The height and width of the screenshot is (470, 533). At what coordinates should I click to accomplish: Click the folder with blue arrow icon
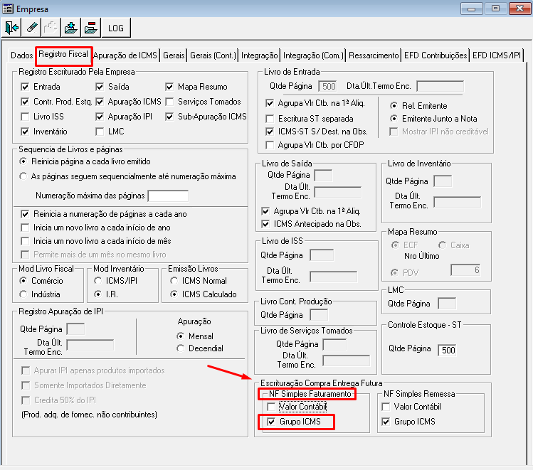pos(70,28)
